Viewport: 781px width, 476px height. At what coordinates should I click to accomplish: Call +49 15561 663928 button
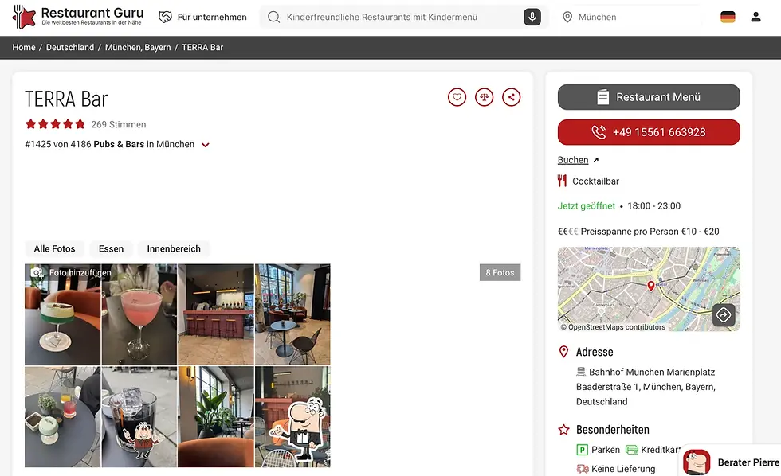[649, 132]
